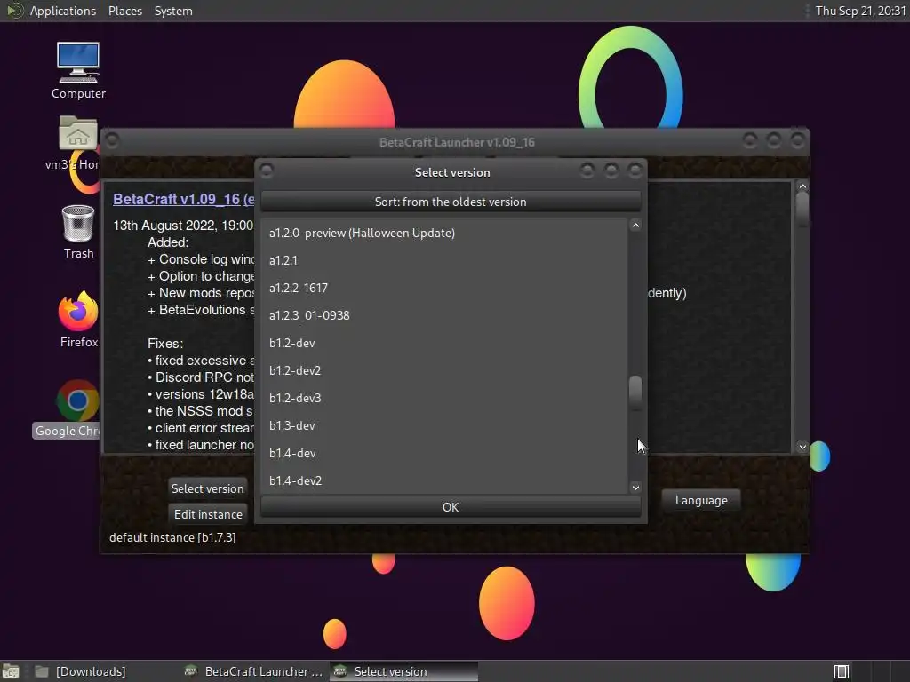This screenshot has height=682, width=910.
Task: Select version a1.2.2-1617
Action: 444,289
